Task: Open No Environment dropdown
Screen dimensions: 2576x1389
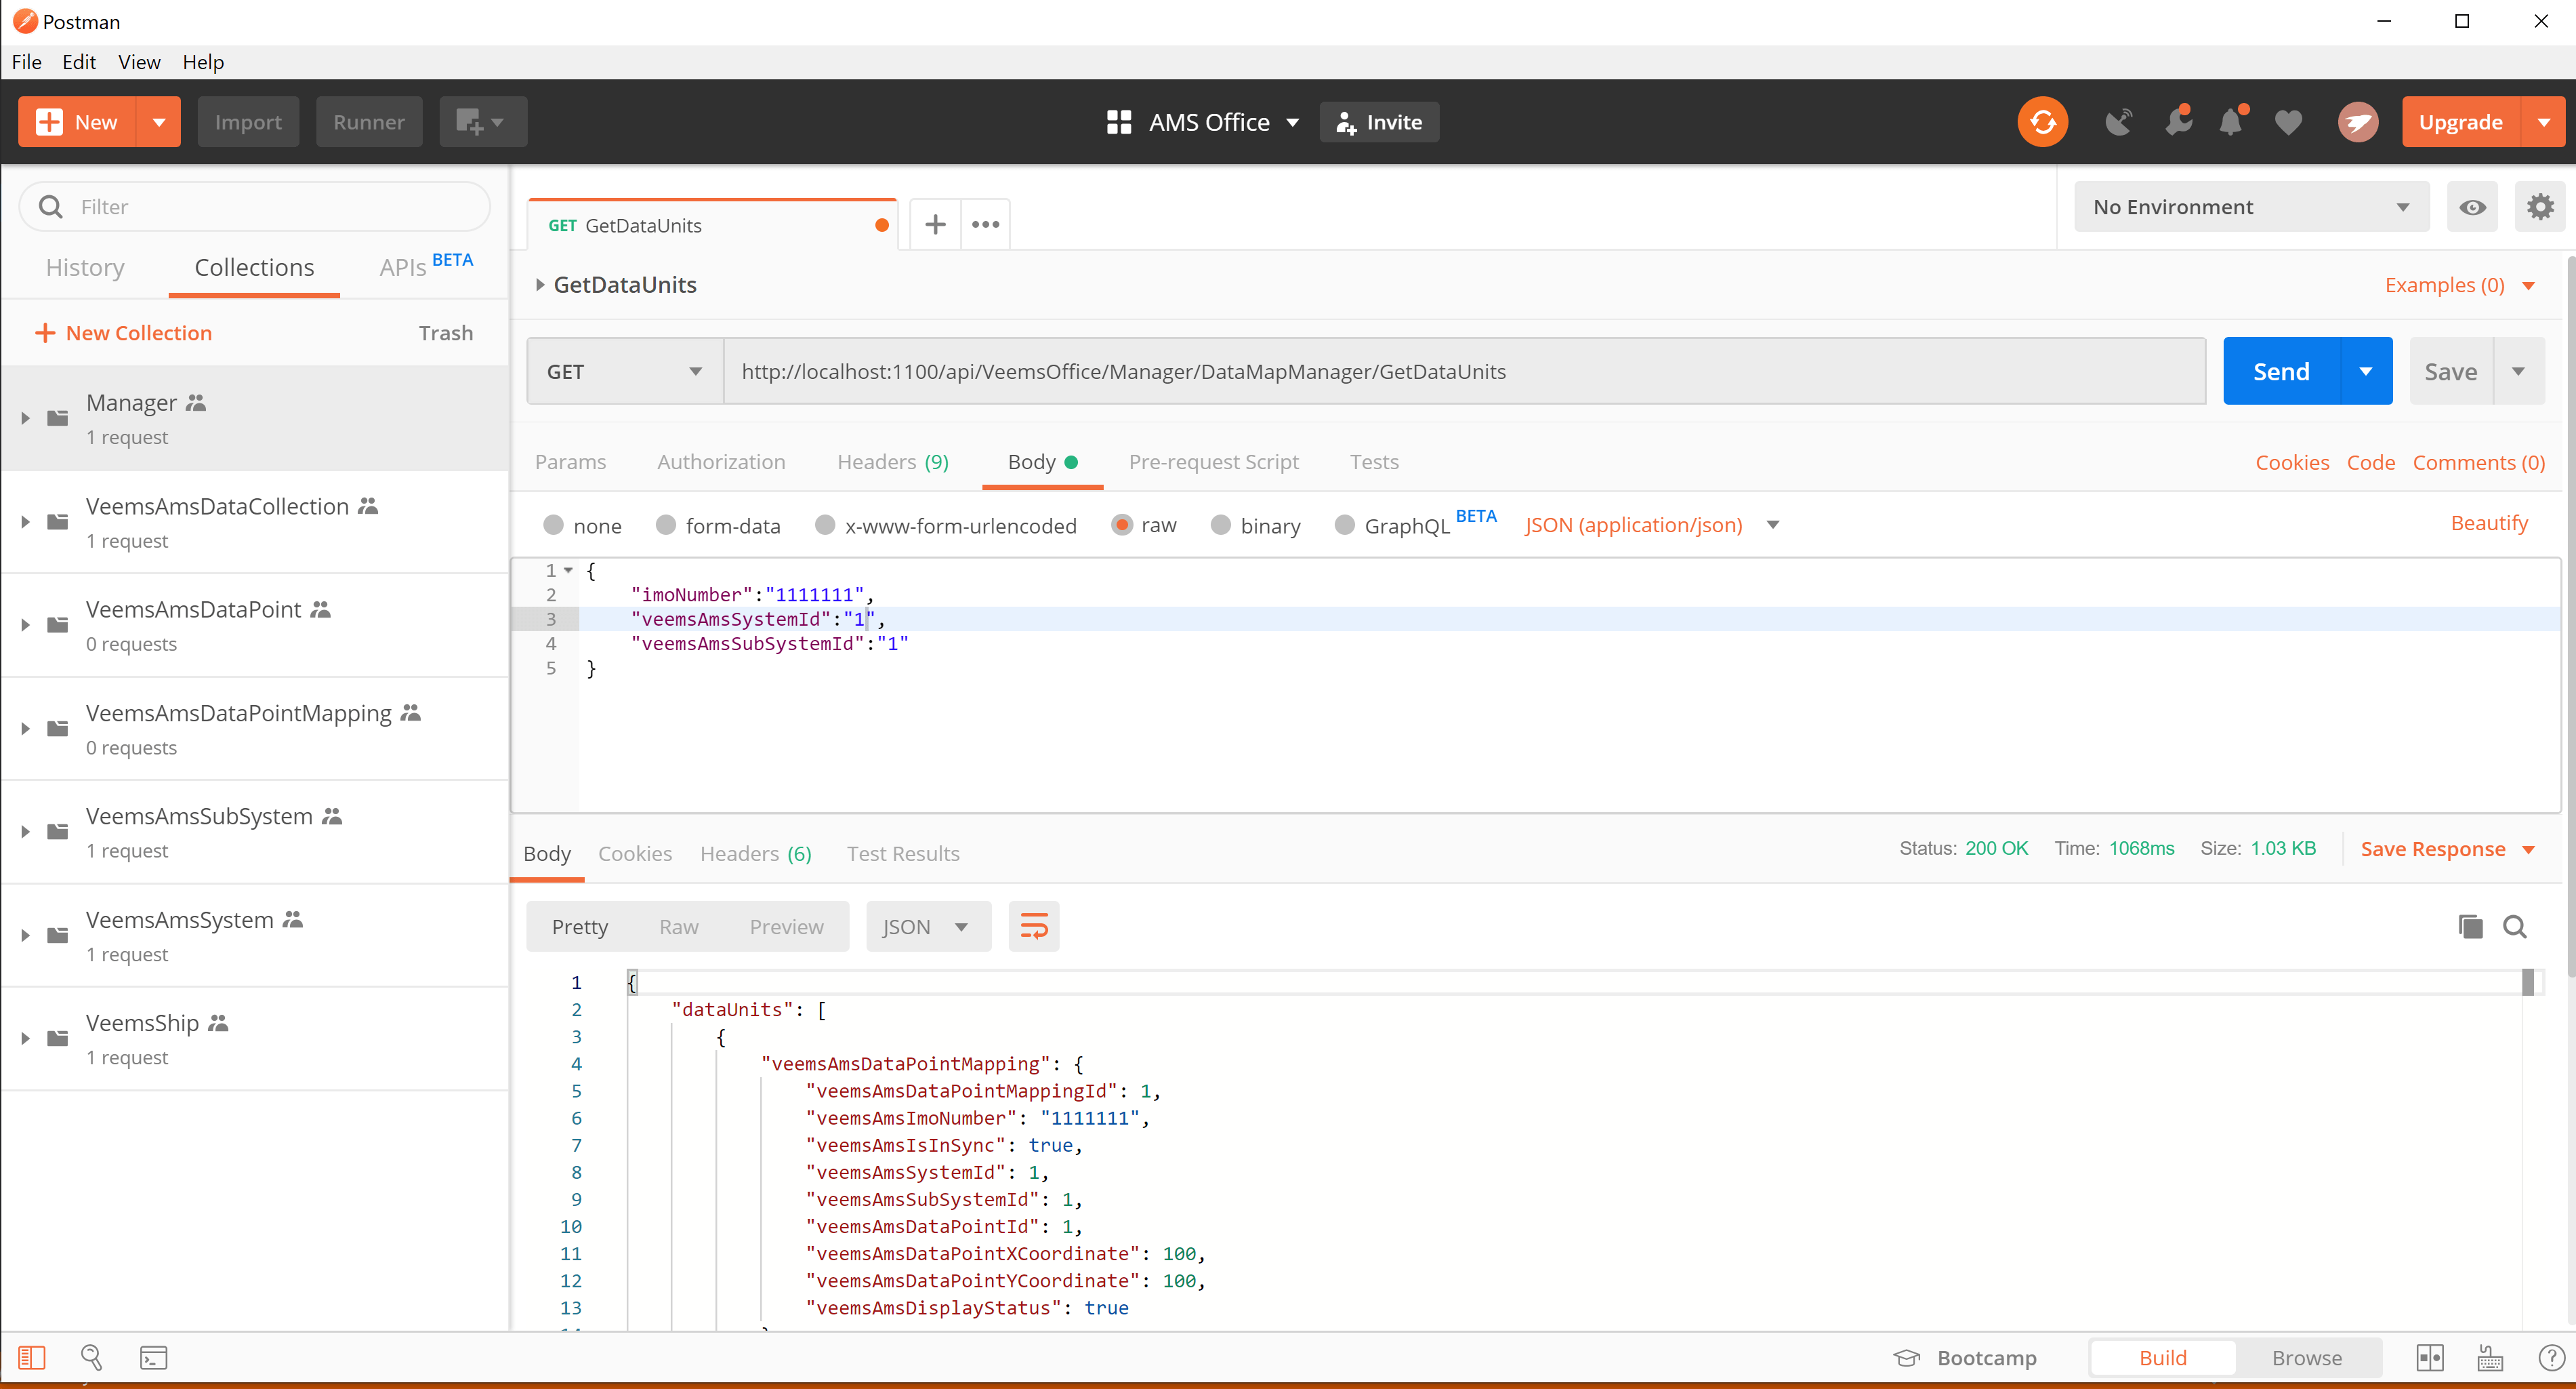Action: tap(2250, 207)
